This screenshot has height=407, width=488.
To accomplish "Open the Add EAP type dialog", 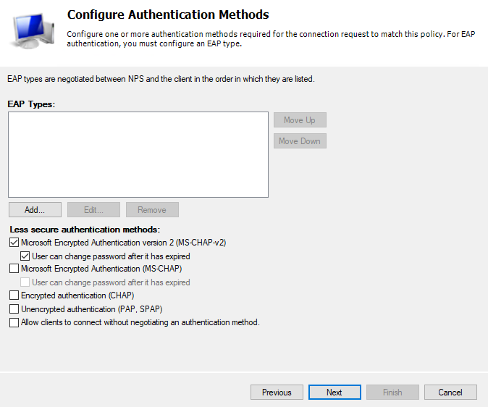I will pos(35,210).
